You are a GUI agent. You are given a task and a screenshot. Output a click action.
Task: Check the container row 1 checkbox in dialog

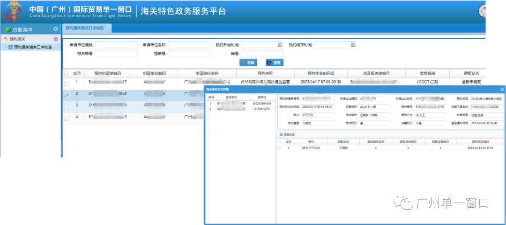[279, 148]
